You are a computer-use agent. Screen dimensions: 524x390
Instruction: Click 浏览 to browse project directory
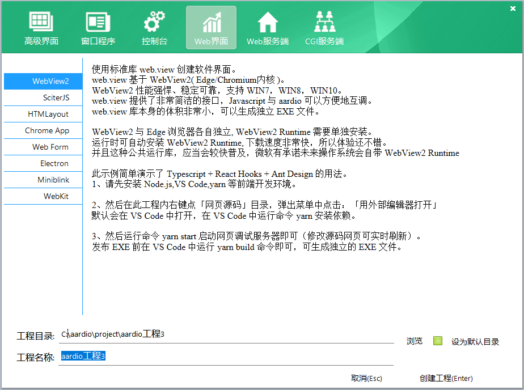tap(415, 341)
